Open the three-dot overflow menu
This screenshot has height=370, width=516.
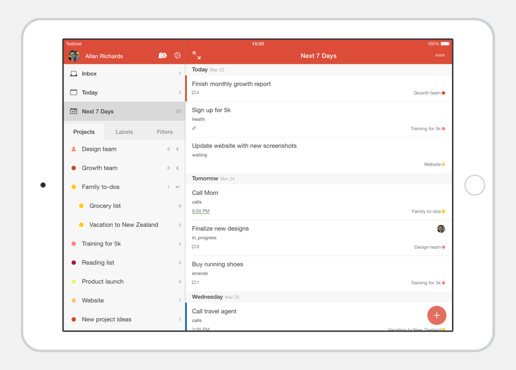(x=440, y=55)
